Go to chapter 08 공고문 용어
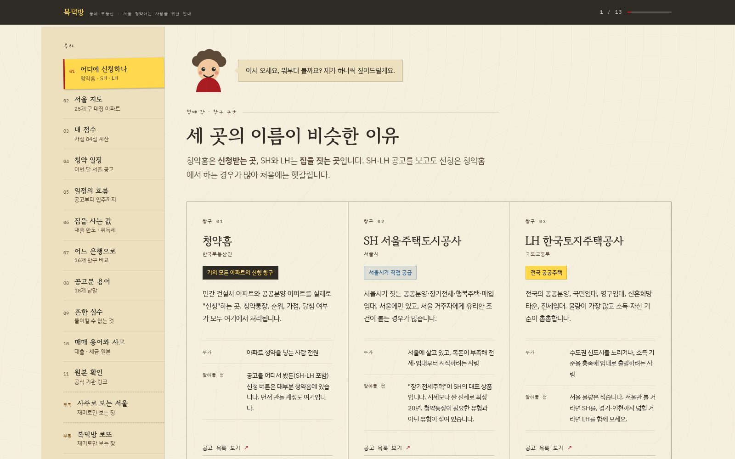Screen dimensions: 735x459 tap(113, 286)
